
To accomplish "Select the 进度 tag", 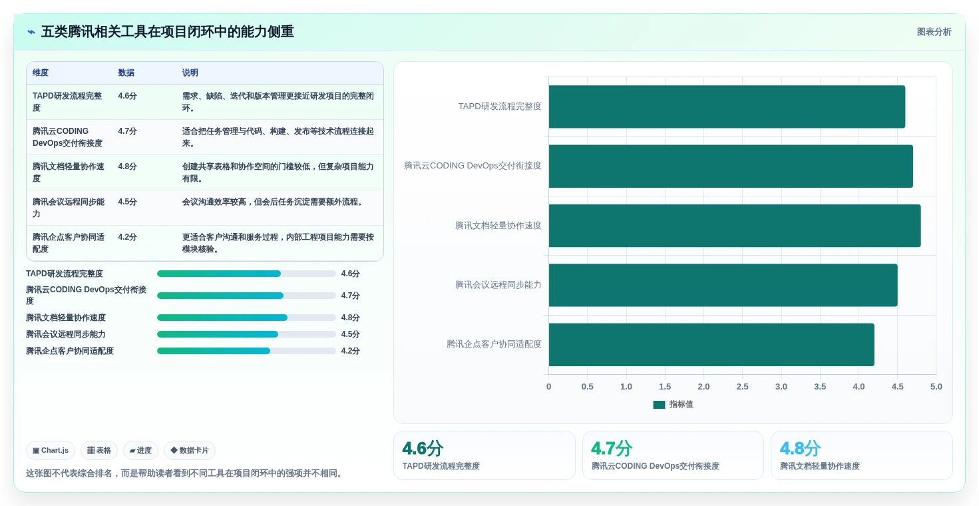I will 140,451.
